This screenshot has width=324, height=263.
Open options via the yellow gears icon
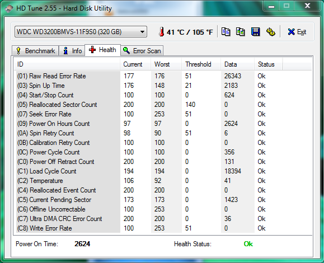click(x=271, y=32)
